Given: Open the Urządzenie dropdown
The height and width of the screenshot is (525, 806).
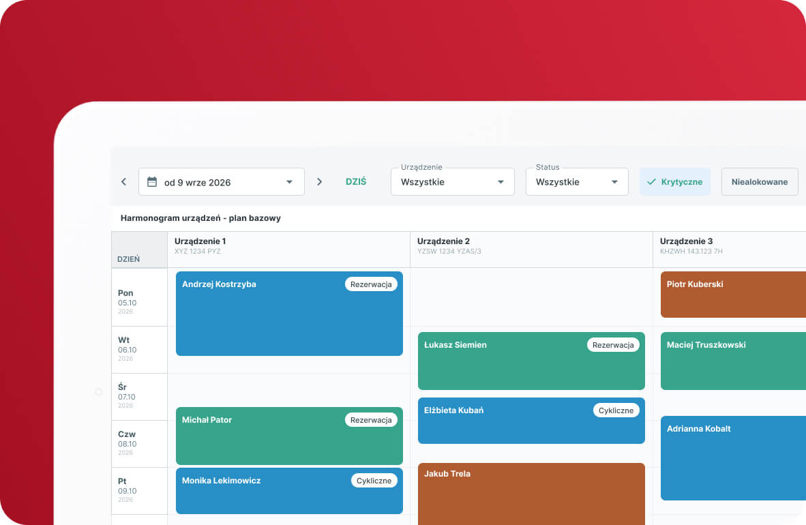Looking at the screenshot, I should (452, 181).
